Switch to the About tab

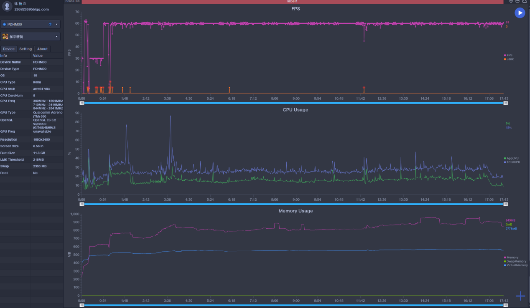click(x=43, y=49)
